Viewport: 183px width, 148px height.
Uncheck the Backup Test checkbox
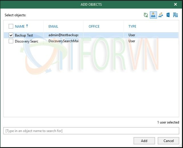pyautogui.click(x=11, y=35)
